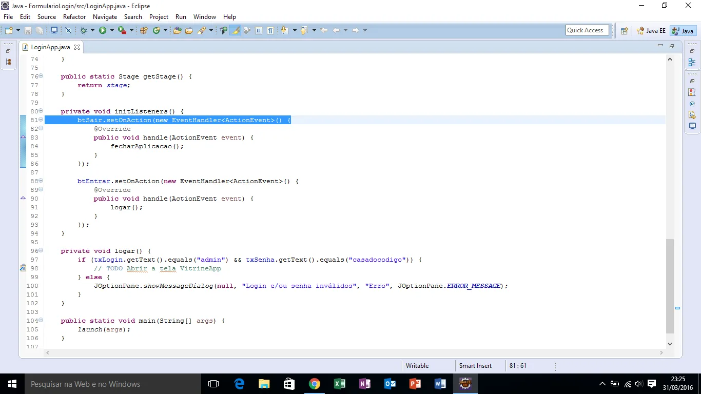Collapse the initListeners method at line 80
The image size is (701, 394).
tap(41, 111)
